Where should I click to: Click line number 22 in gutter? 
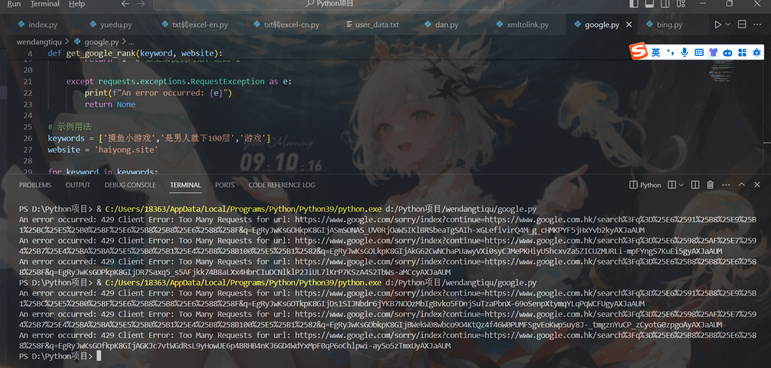coord(28,93)
